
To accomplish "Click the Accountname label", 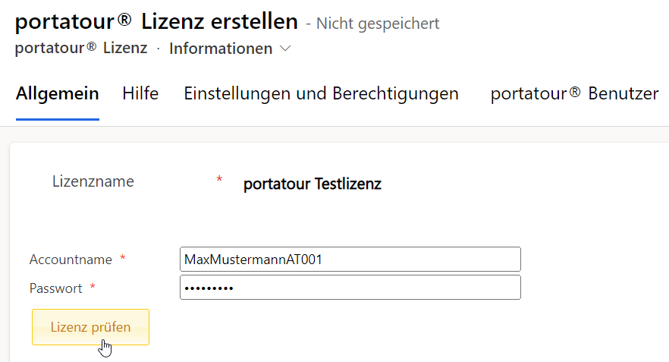I will (x=71, y=260).
